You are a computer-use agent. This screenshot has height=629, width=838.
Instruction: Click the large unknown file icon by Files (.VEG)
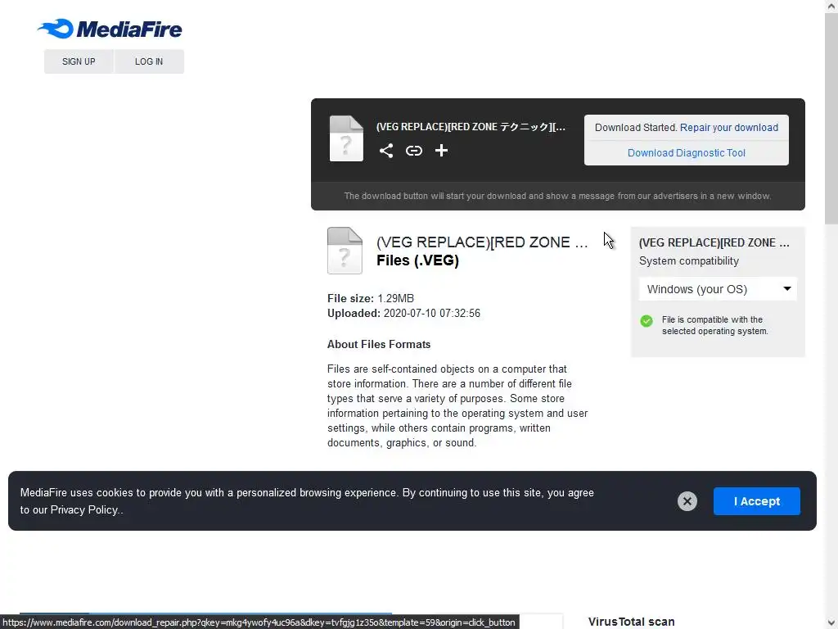[345, 251]
